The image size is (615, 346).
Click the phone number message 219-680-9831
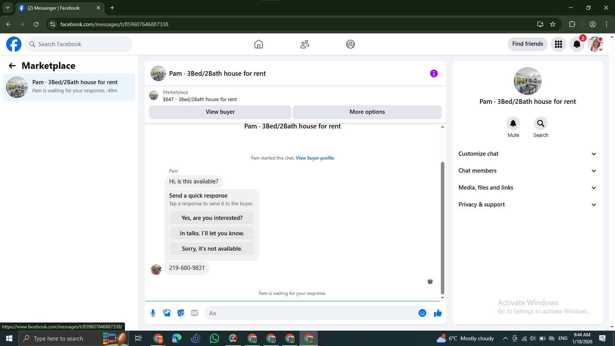(187, 268)
